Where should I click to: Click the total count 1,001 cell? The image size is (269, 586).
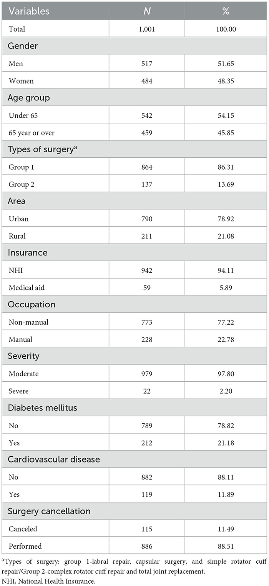[x=147, y=29]
